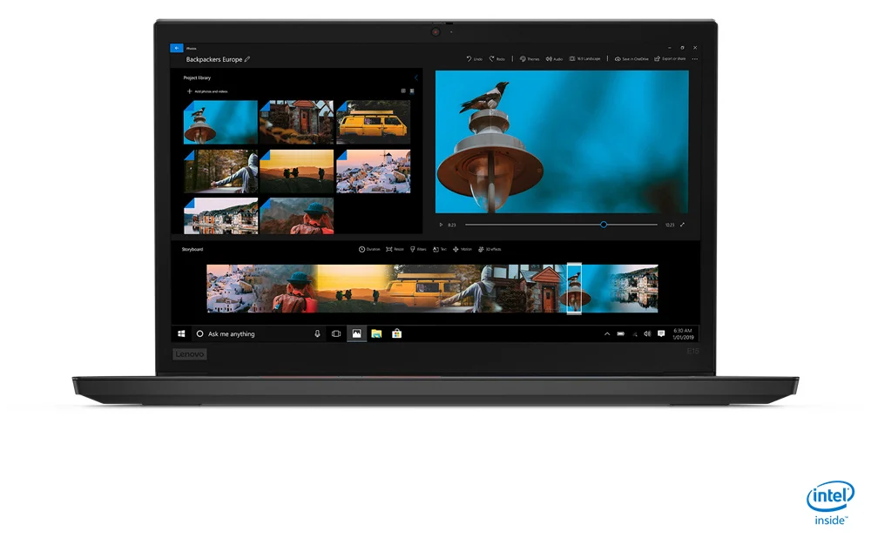Open the Duration tool
Viewport: 871px width, 538px height.
[369, 249]
